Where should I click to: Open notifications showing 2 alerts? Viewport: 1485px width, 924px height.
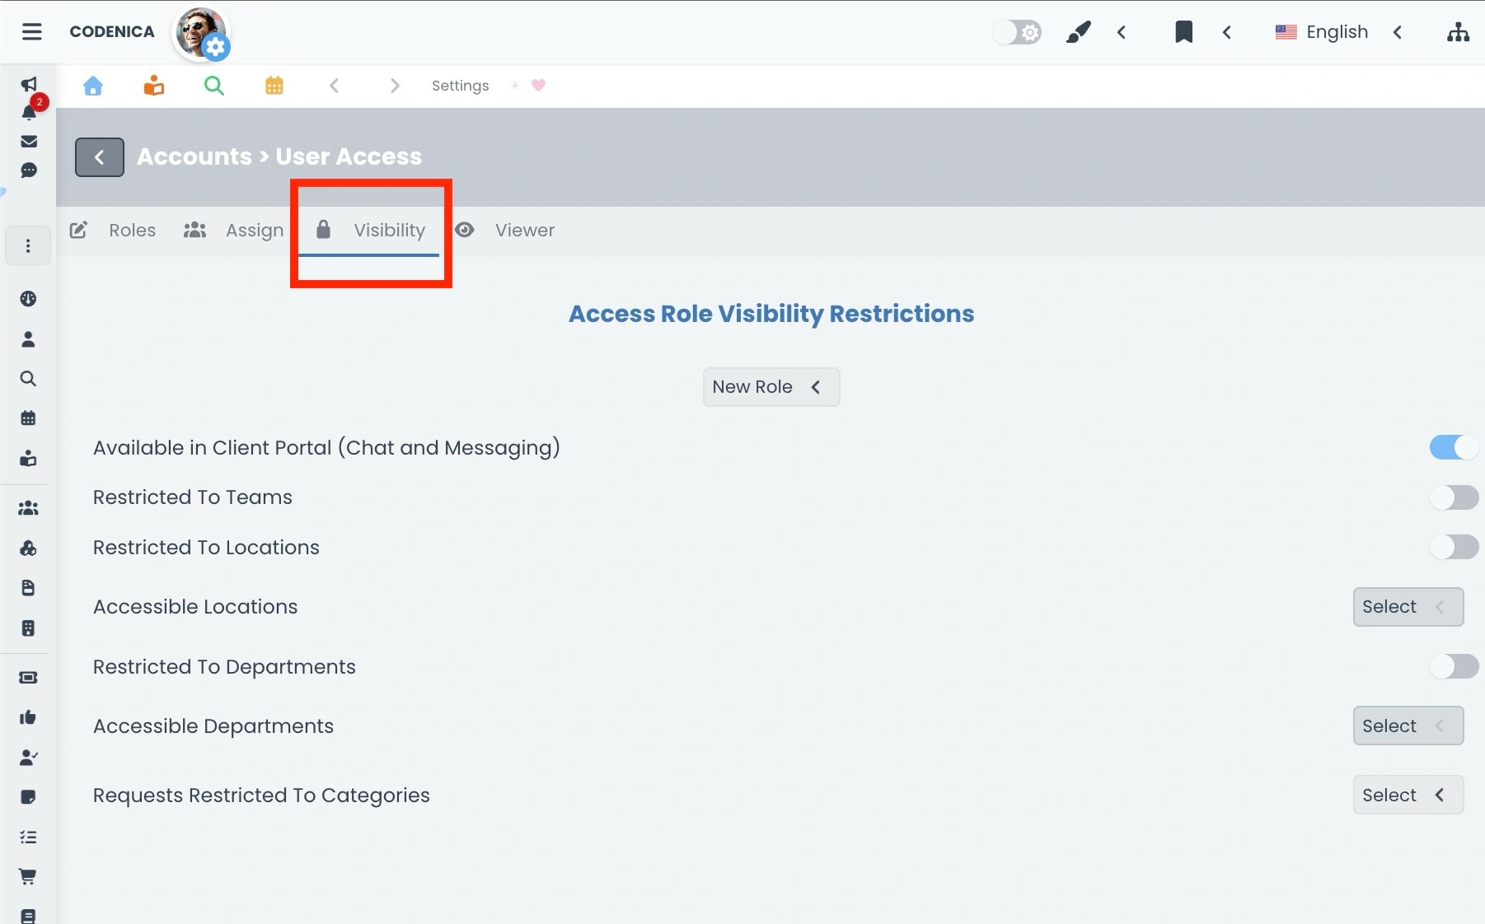(x=29, y=113)
